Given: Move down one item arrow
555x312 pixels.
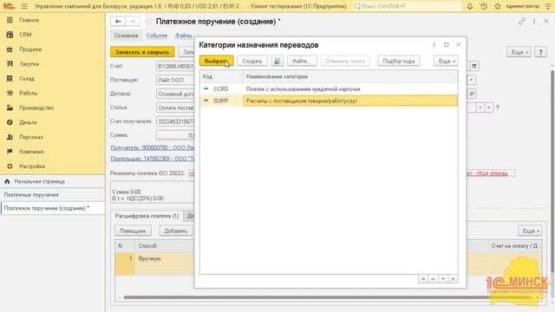Looking at the screenshot, I should [443, 279].
